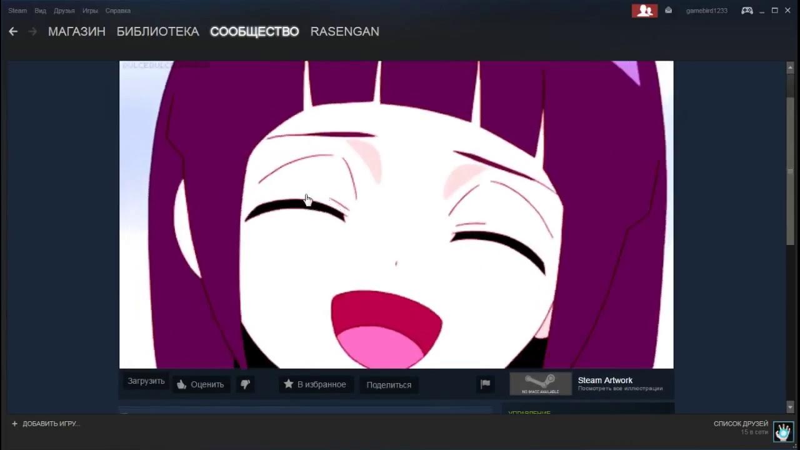
Task: Click the ДОБАВИТЬ ИГРУ text
Action: [x=51, y=424]
